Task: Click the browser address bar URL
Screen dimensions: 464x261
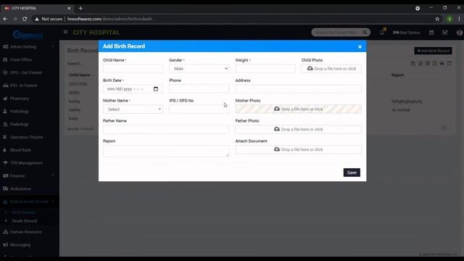Action: pos(109,19)
